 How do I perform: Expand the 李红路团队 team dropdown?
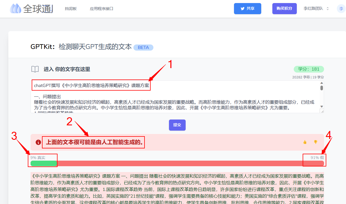click(316, 9)
